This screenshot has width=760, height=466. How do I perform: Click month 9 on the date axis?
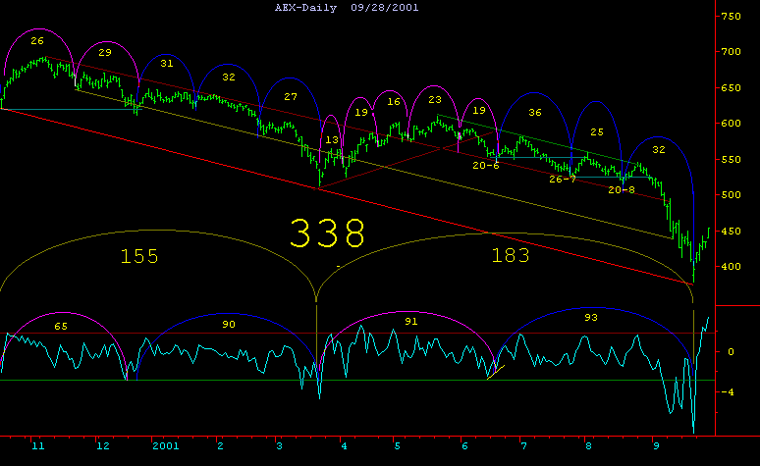coord(656,446)
